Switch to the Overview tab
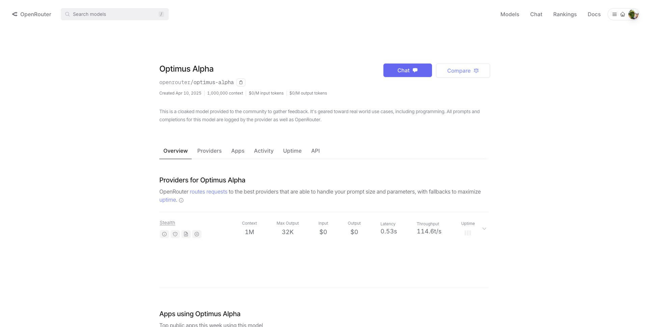 pos(175,151)
